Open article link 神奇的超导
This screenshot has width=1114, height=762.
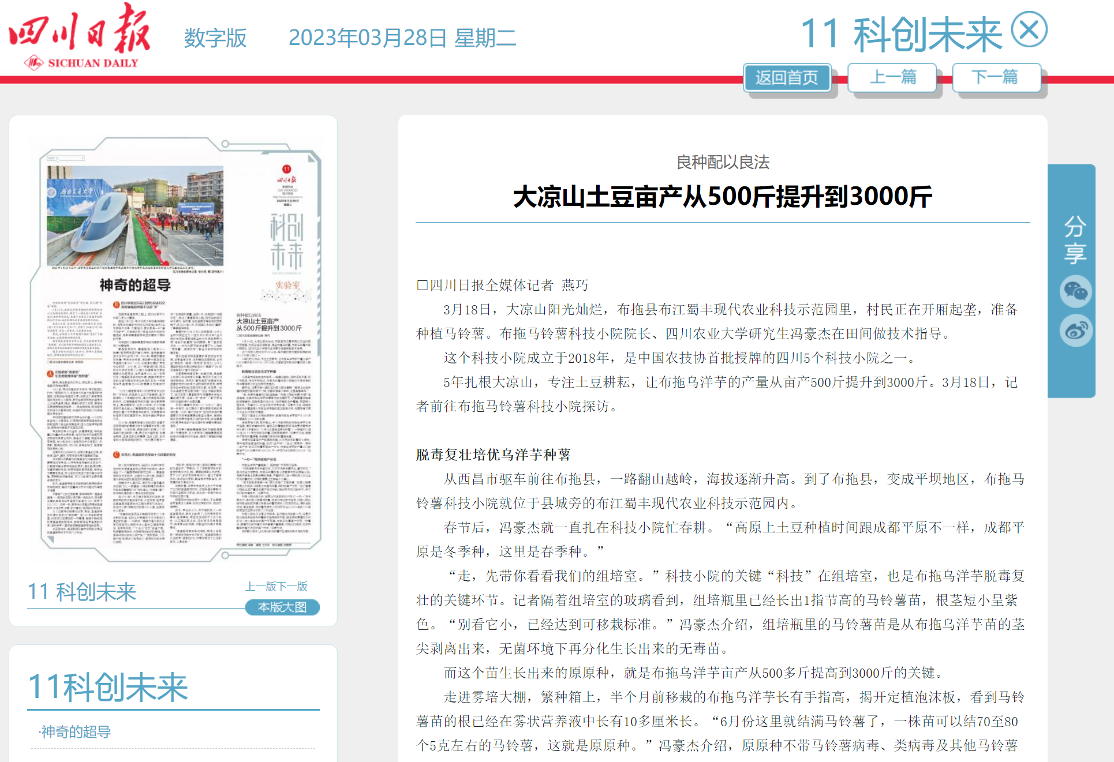76,731
